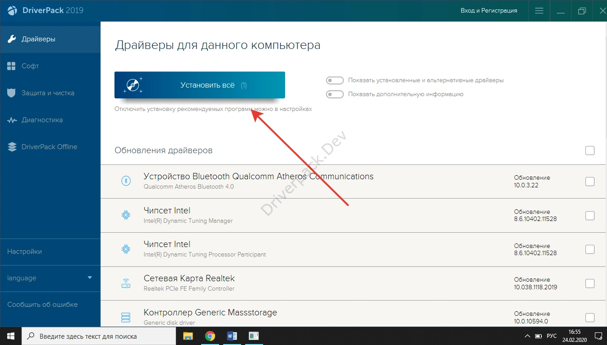Open the language dropdown in the sidebar
607x345 pixels.
tap(50, 278)
